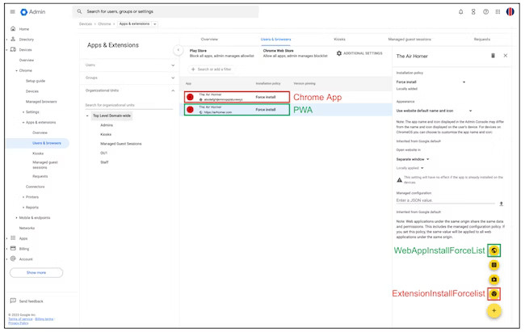Click the notifications bell icon
This screenshot has height=332, width=525.
[461, 11]
